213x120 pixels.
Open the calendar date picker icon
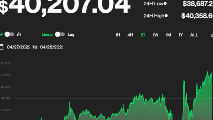2,47
